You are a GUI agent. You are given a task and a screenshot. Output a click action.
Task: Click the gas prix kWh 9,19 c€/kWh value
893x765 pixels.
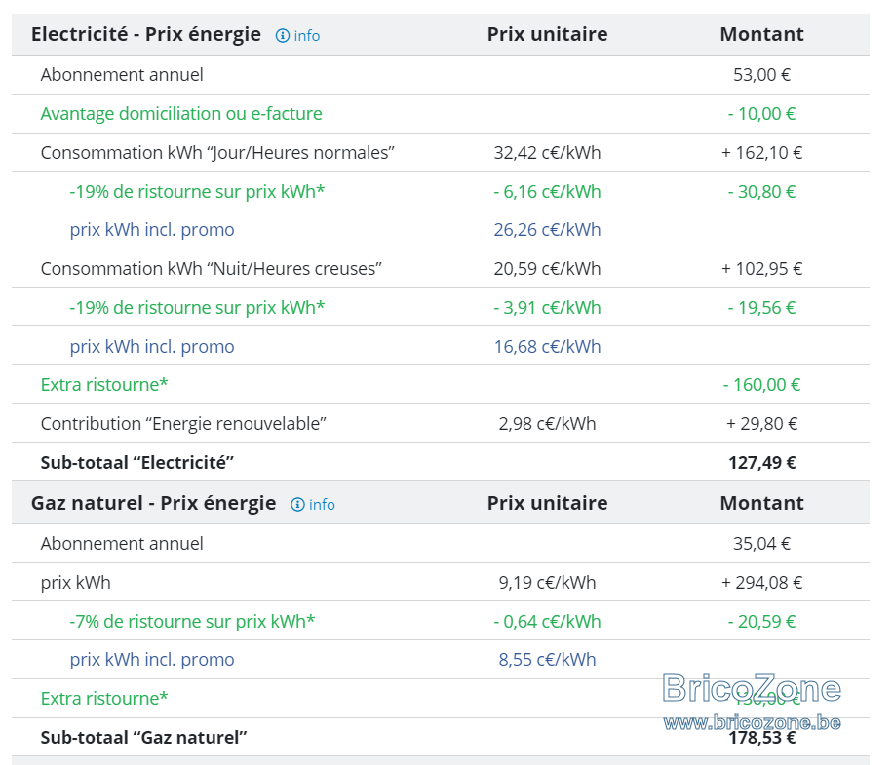pos(547,583)
